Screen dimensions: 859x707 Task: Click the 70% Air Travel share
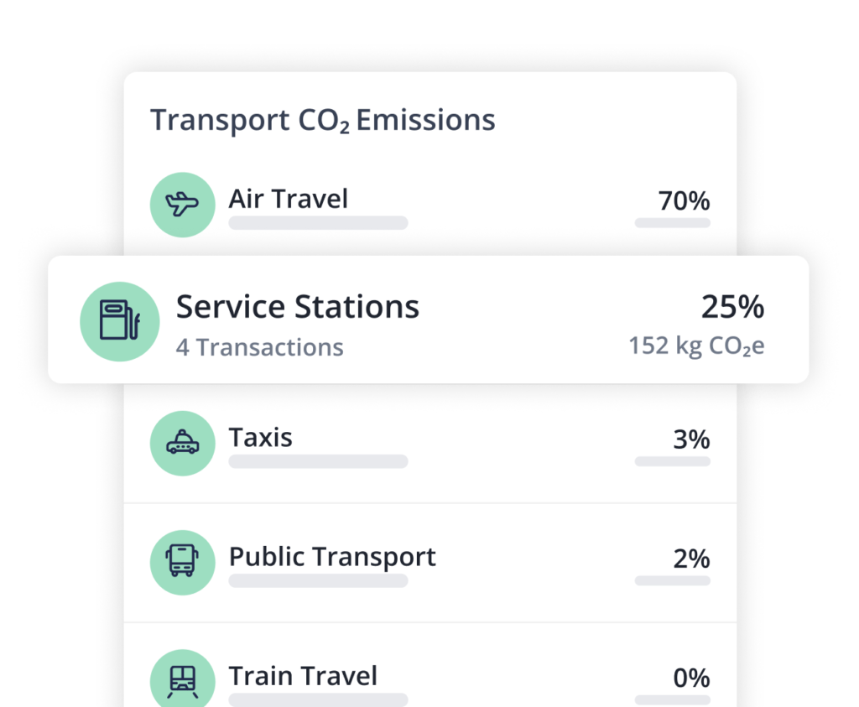(684, 201)
